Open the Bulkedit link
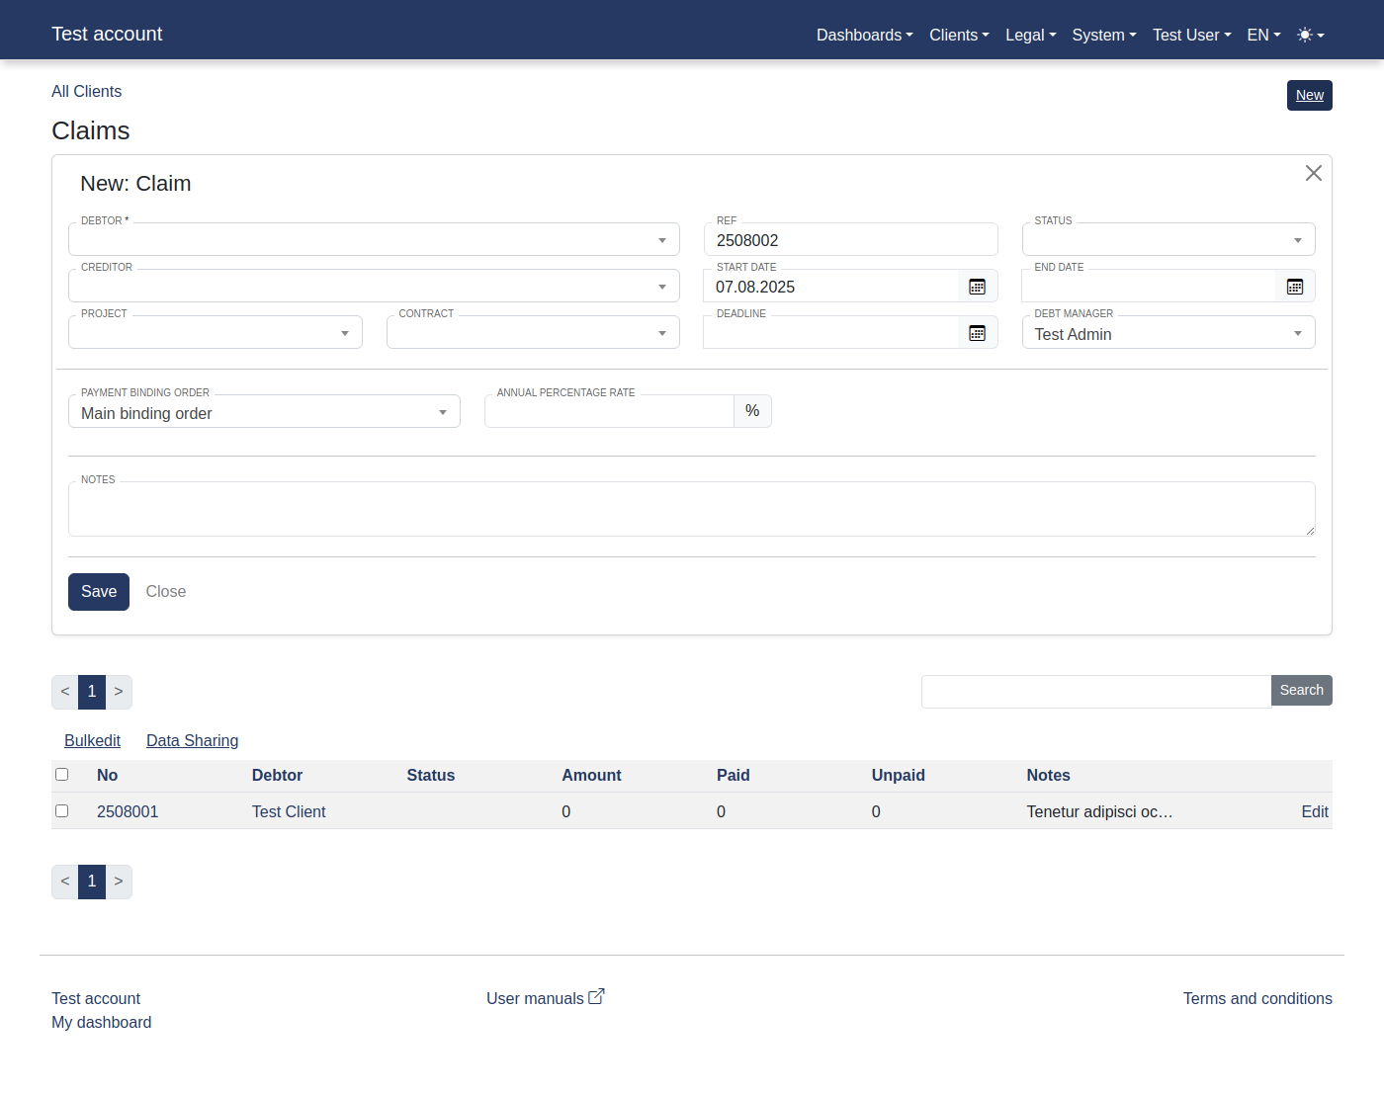The height and width of the screenshot is (1094, 1384). pos(92,741)
